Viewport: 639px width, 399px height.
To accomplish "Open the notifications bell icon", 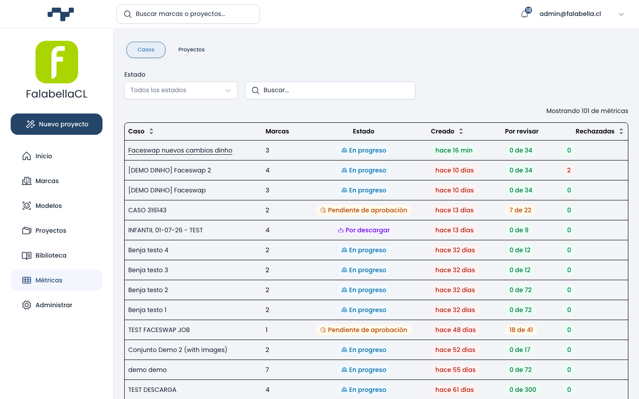I will tap(525, 14).
